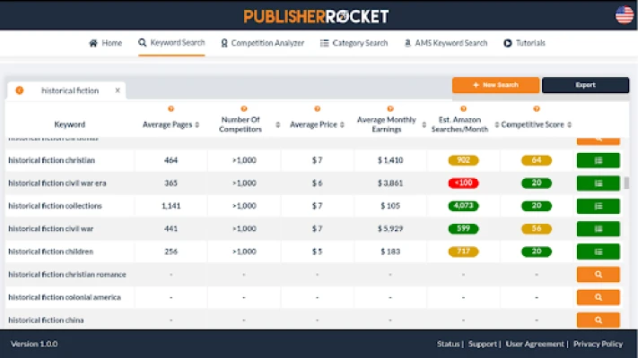This screenshot has width=638, height=358.
Task: Close the historical fiction search tab
Action: point(118,90)
